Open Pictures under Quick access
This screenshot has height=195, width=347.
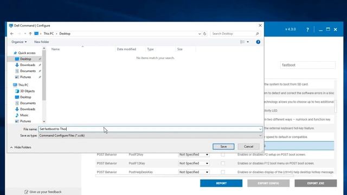(x=25, y=77)
